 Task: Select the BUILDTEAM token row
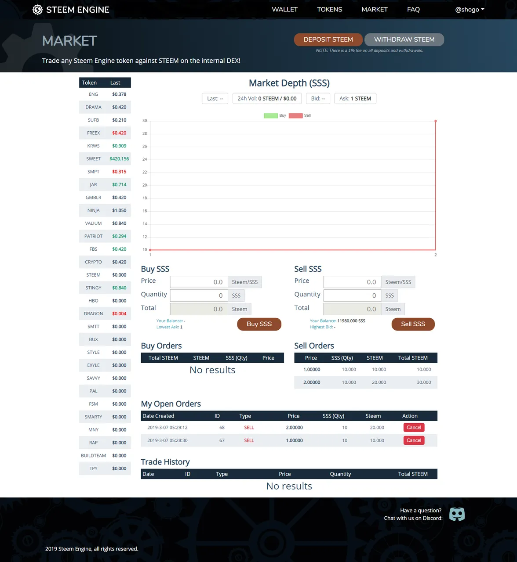105,456
